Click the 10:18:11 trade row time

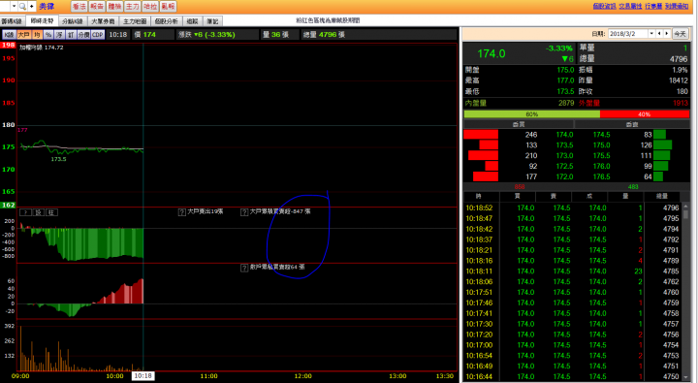coord(479,271)
